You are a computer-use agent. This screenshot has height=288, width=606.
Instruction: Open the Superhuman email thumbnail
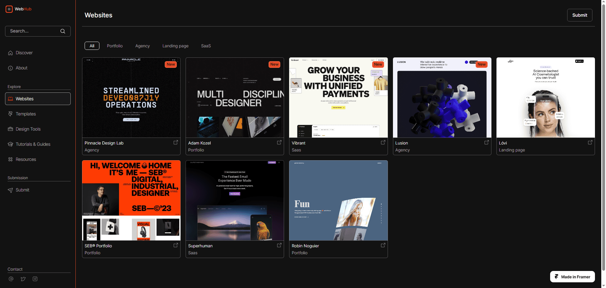click(x=235, y=201)
